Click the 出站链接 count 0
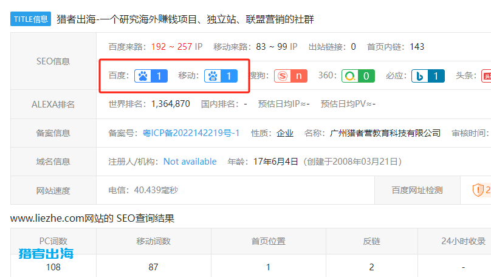 point(353,47)
